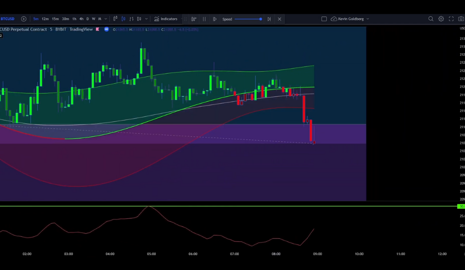Image resolution: width=465 pixels, height=270 pixels.
Task: Select the 1h timeframe
Action: 74,19
